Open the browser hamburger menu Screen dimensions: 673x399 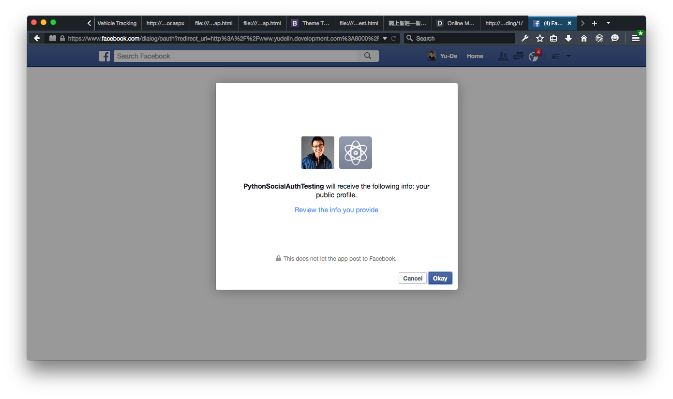pos(635,38)
